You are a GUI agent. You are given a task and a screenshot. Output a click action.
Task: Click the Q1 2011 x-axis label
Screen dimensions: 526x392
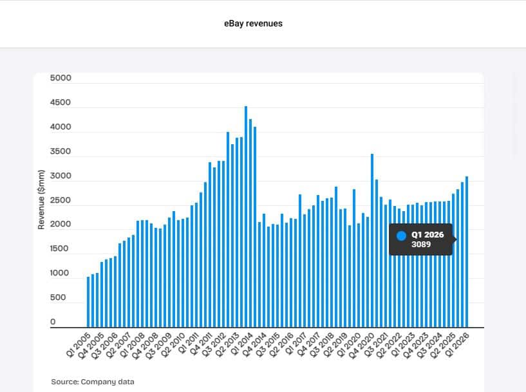188,344
